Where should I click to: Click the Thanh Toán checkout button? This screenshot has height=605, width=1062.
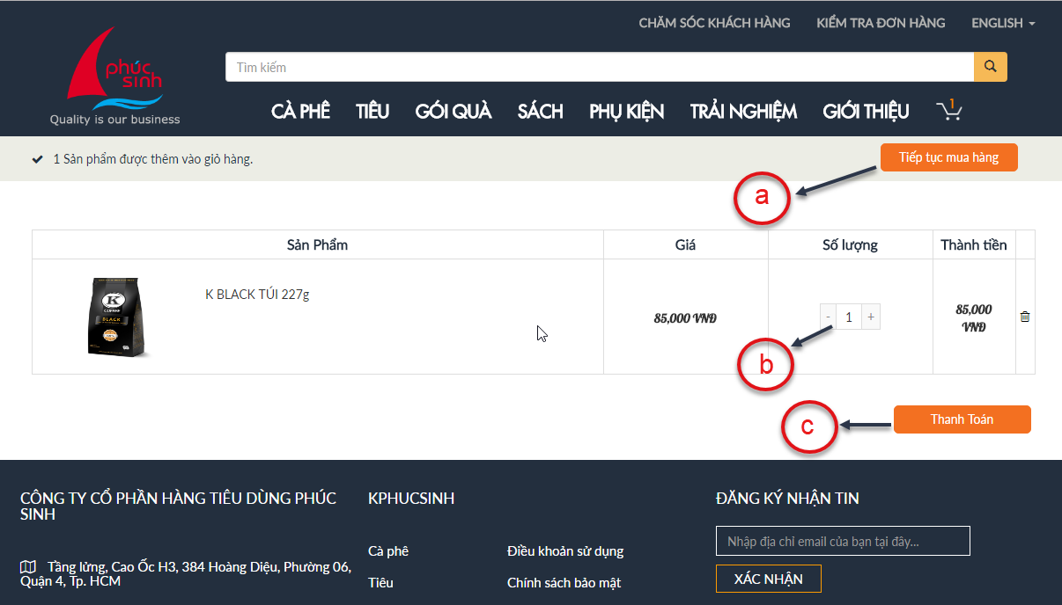coord(962,419)
